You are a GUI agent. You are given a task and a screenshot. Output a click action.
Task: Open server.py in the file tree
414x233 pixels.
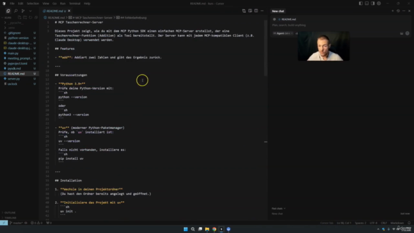pyautogui.click(x=14, y=79)
